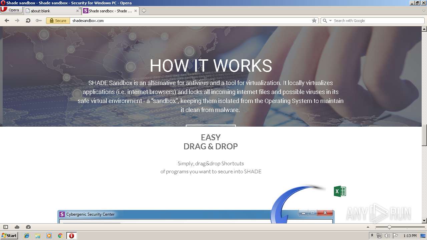The height and width of the screenshot is (240, 427).
Task: Click the Excel icon on the page
Action: point(340,191)
